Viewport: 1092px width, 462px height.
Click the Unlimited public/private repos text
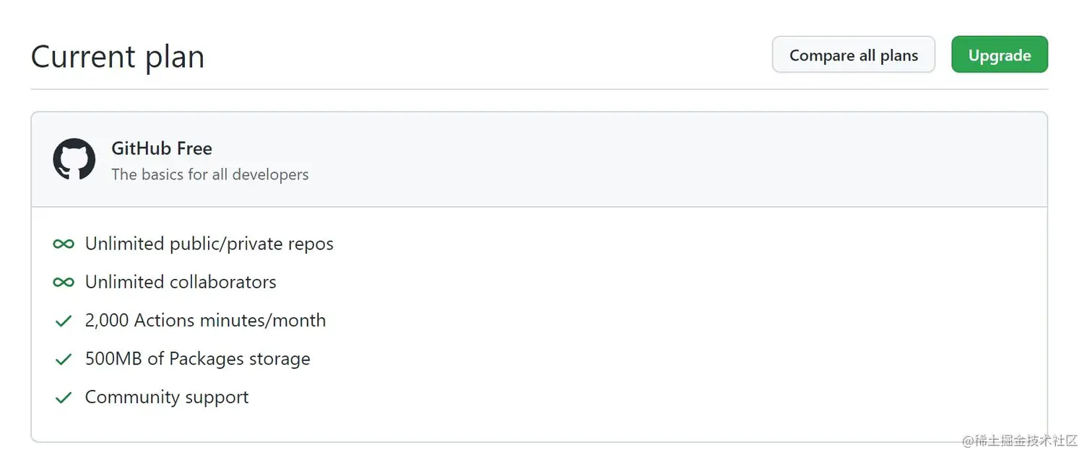click(209, 244)
